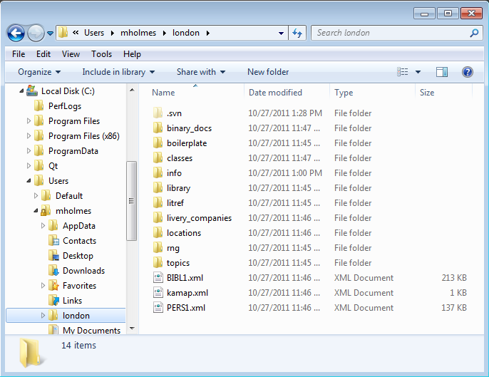Open the Help menu
Screen dimensions: 489x377
point(132,54)
